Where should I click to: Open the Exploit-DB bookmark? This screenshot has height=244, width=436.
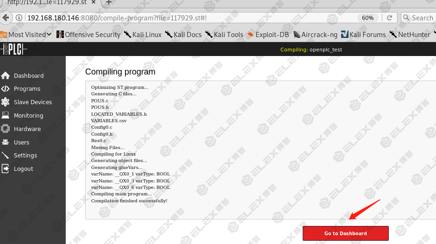268,35
